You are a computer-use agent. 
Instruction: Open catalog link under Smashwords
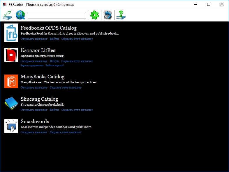[34, 132]
